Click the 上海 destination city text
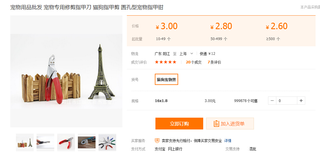The width and height of the screenshot is (320, 161). tap(183, 54)
